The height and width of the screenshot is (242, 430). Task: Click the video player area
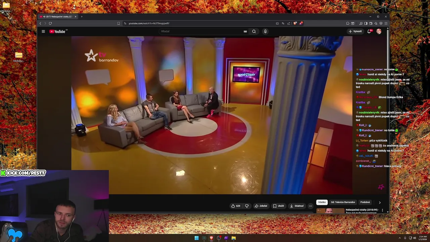coord(212,115)
